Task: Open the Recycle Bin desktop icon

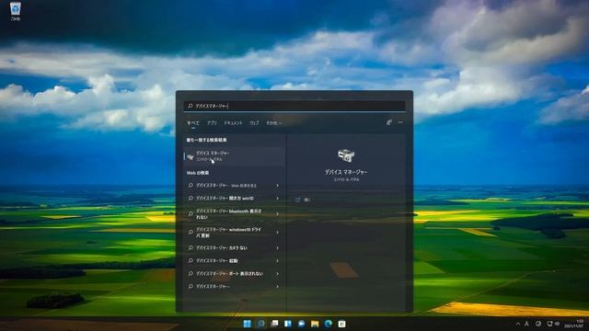Action: 16,11
